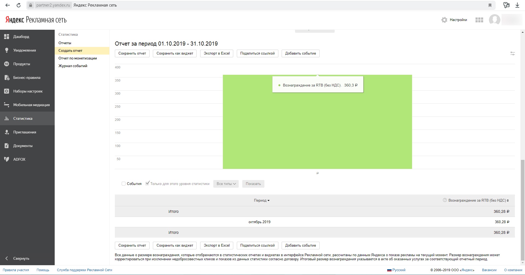
Task: Open browser downloads icon
Action: click(x=517, y=5)
